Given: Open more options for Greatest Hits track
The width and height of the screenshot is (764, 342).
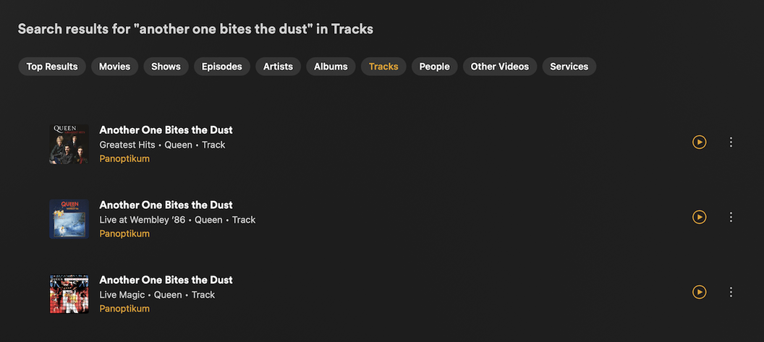Looking at the screenshot, I should tap(731, 142).
